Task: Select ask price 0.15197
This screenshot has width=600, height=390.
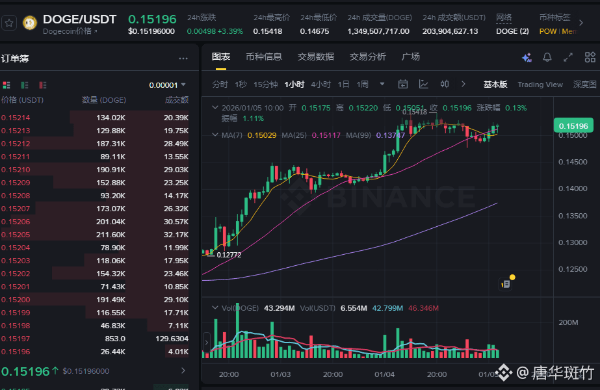Action: click(16, 339)
